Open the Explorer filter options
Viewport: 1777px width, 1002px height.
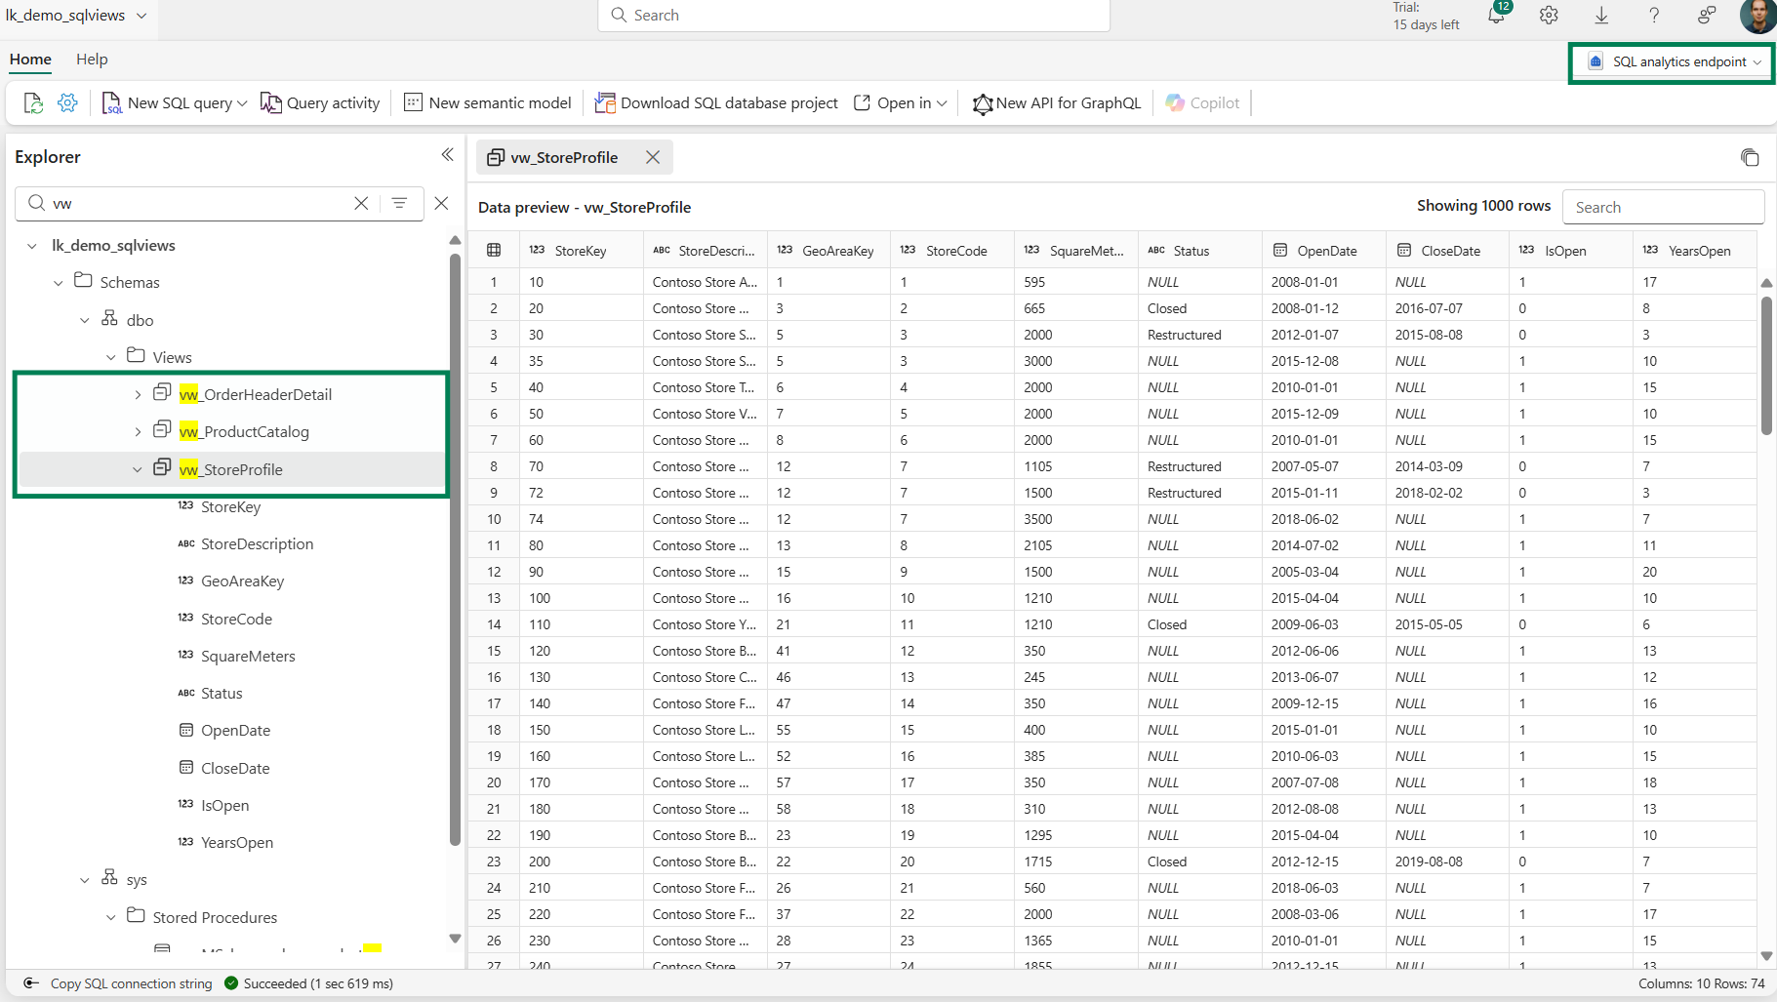pyautogui.click(x=399, y=203)
